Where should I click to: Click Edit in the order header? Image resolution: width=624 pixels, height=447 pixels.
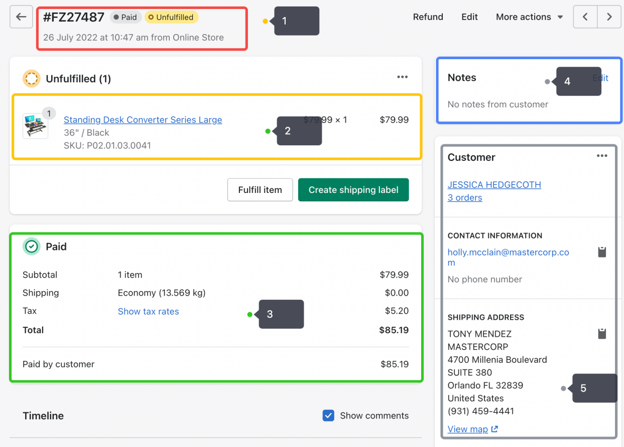pyautogui.click(x=469, y=17)
